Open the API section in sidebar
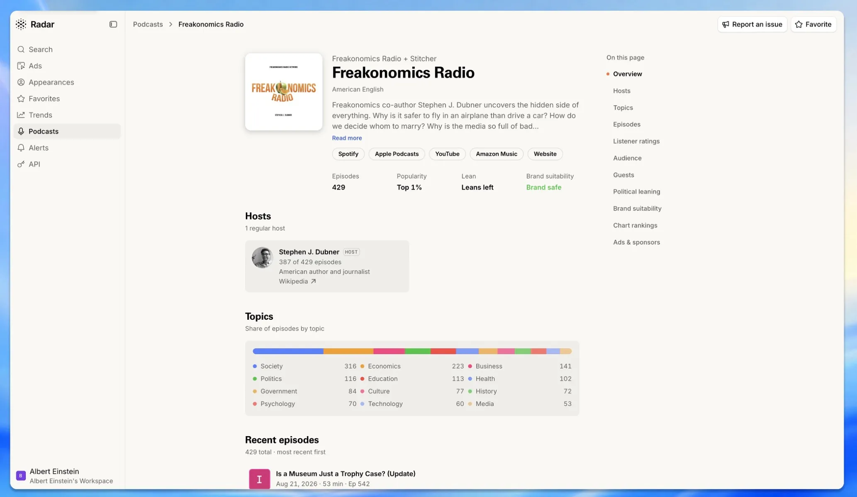 (x=67, y=164)
